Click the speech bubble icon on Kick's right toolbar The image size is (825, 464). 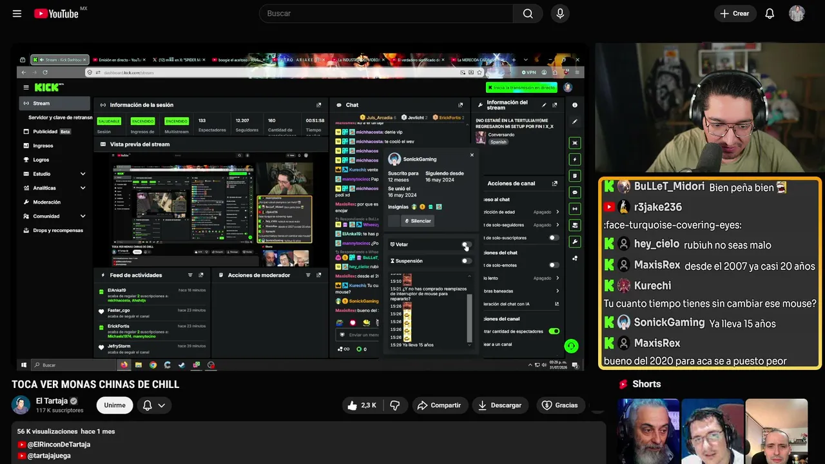tap(575, 192)
